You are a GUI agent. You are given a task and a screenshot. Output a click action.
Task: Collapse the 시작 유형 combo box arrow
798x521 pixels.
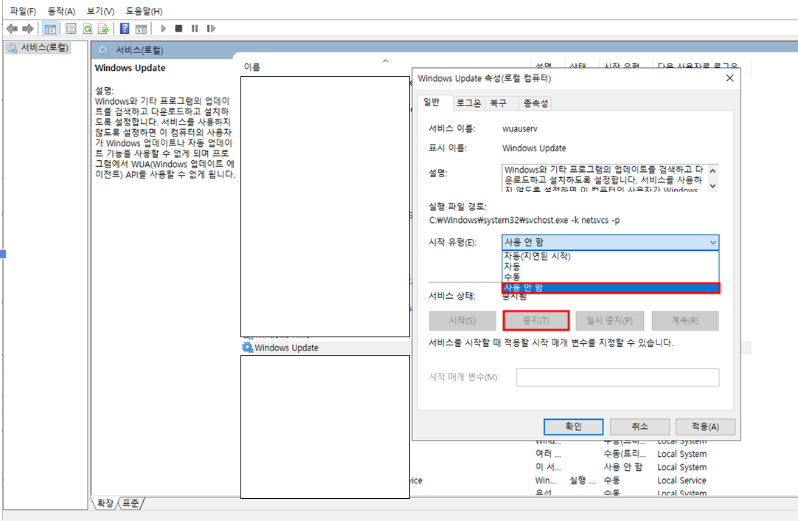pos(712,243)
